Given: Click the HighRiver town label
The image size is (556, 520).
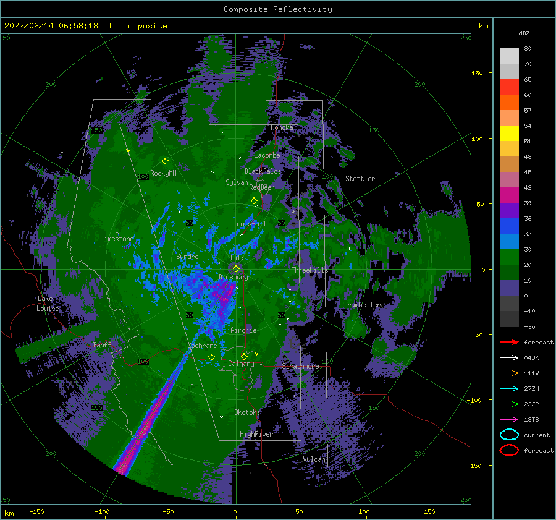Looking at the screenshot, I should click(256, 434).
